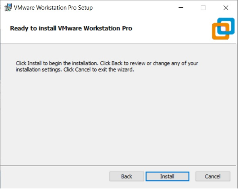
Task: Click the 'VMware Workstation Pro Setup' title text
Action: 53,8
